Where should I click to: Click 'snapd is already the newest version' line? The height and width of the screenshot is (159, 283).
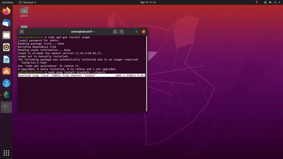tap(60, 53)
